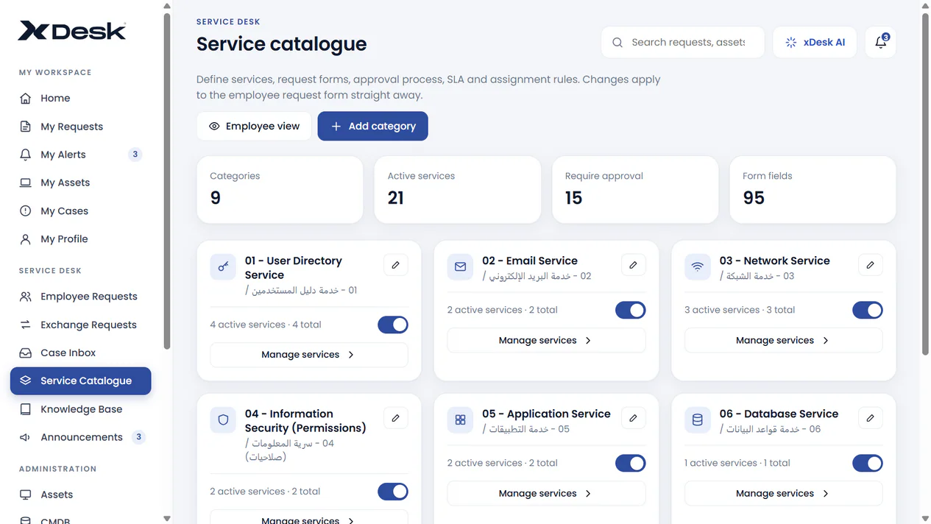Viewport: 931px width, 524px height.
Task: Click the Employee Requests people icon
Action: [26, 297]
